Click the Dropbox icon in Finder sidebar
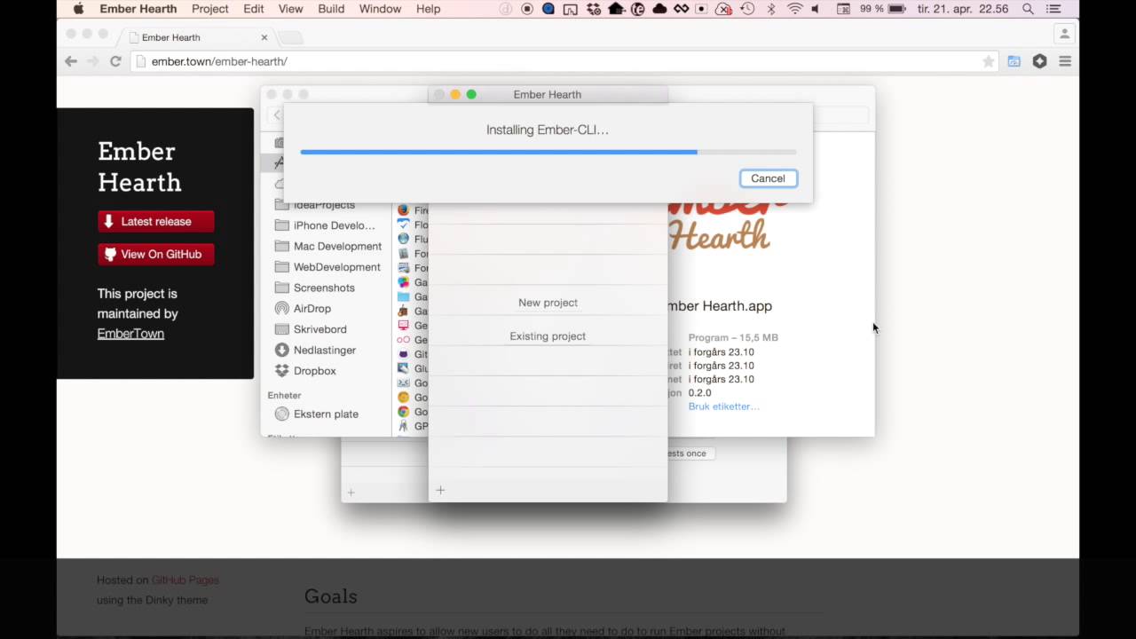1136x639 pixels. [x=282, y=371]
